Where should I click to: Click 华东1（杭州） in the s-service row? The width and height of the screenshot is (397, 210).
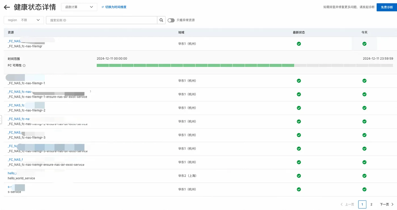pos(187,189)
